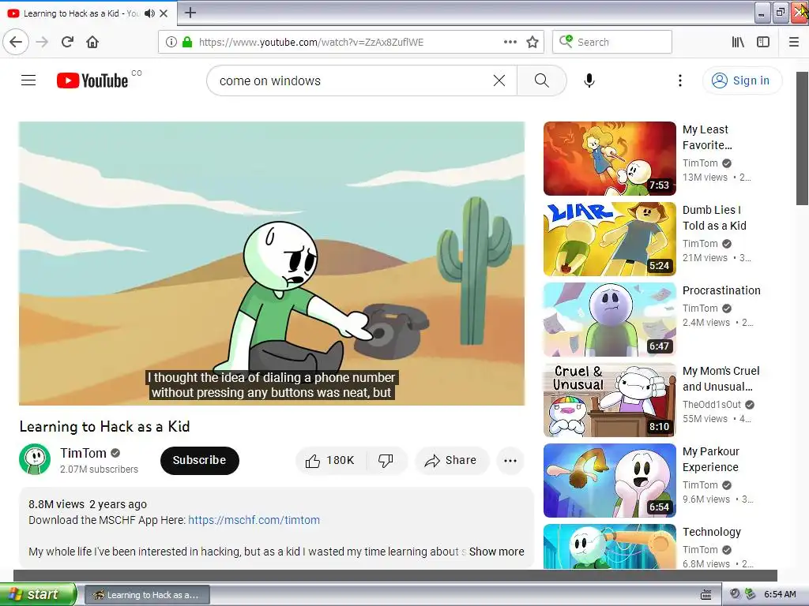
Task: Open the Technology video thumbnail
Action: [x=609, y=547]
